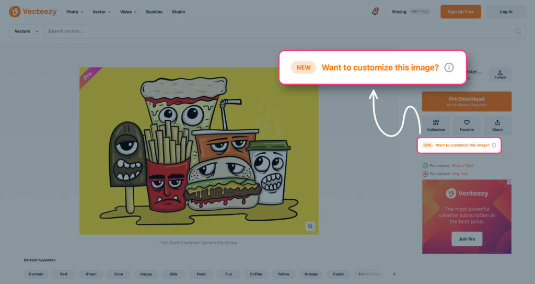
Task: Click the Vecteezy logo icon
Action: (x=15, y=12)
